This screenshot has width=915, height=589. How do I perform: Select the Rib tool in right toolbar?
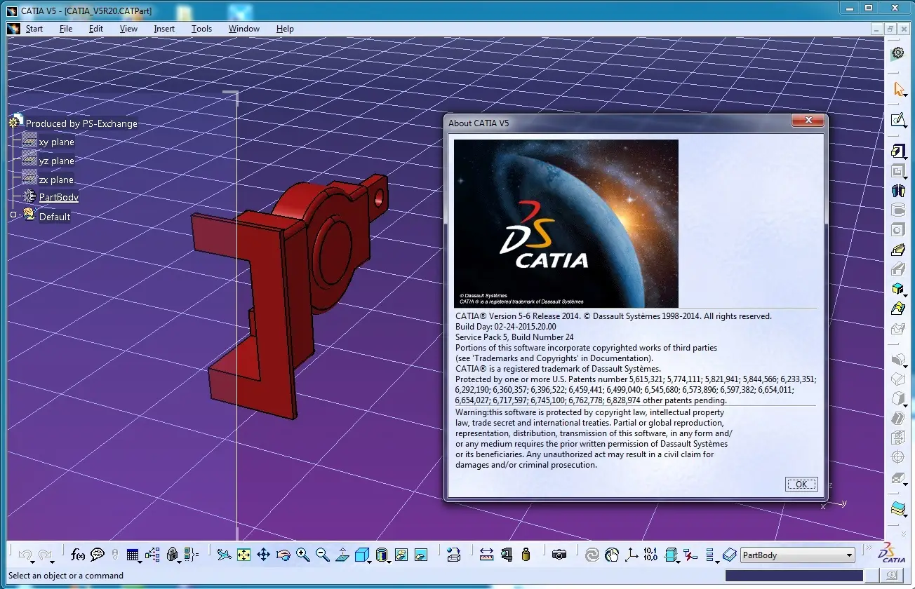pos(897,250)
